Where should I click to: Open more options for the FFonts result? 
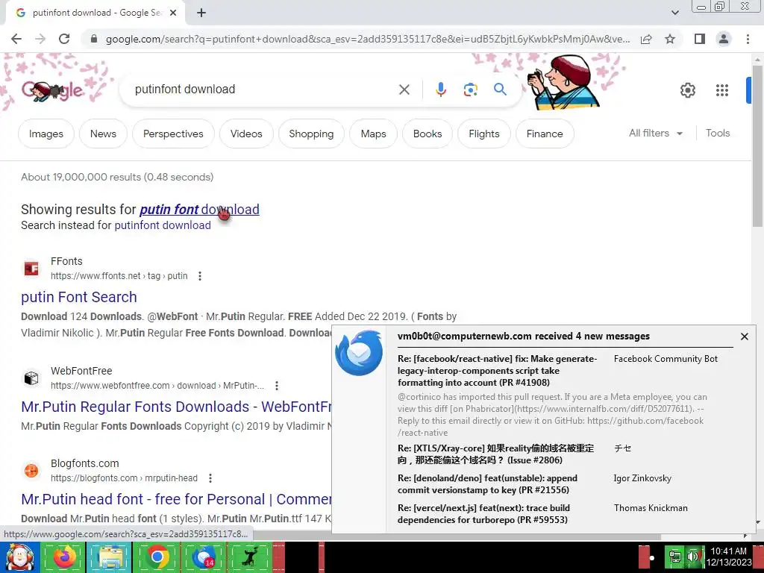(x=200, y=276)
